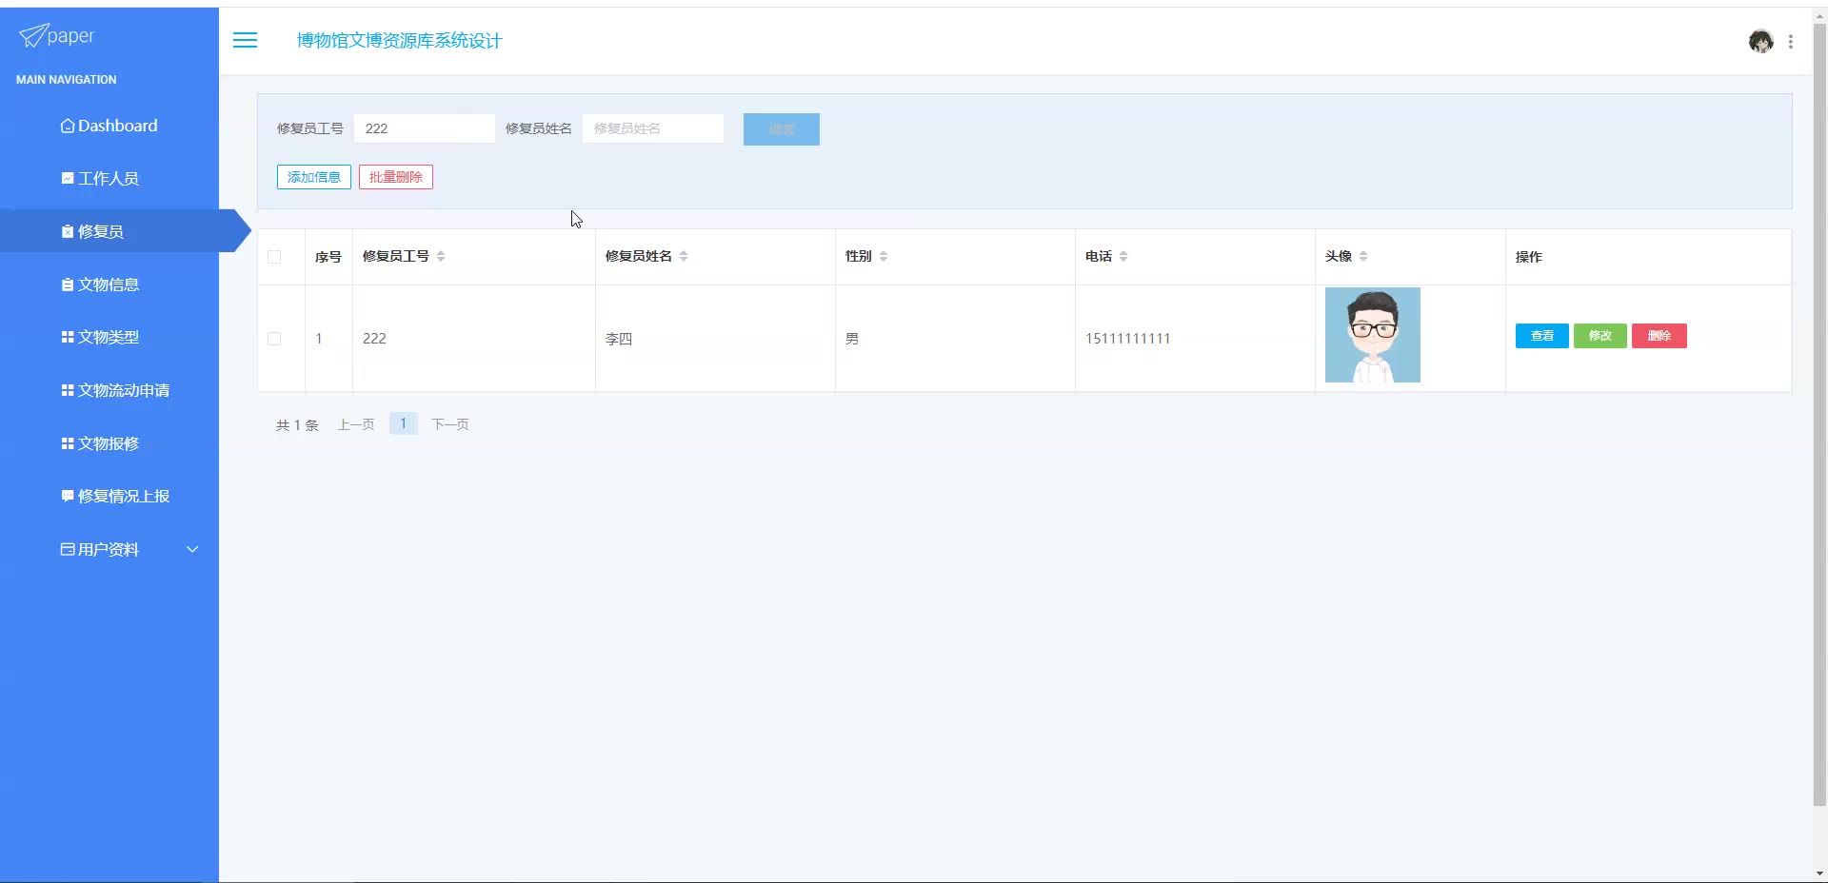The height and width of the screenshot is (883, 1828).
Task: Click the 文物报修 grid icon
Action: [x=68, y=443]
